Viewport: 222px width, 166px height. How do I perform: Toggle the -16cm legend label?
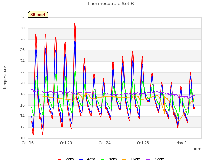click(135, 159)
